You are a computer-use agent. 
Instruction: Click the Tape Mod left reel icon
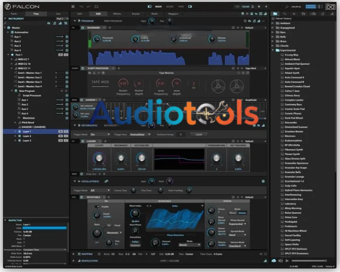tap(218, 86)
